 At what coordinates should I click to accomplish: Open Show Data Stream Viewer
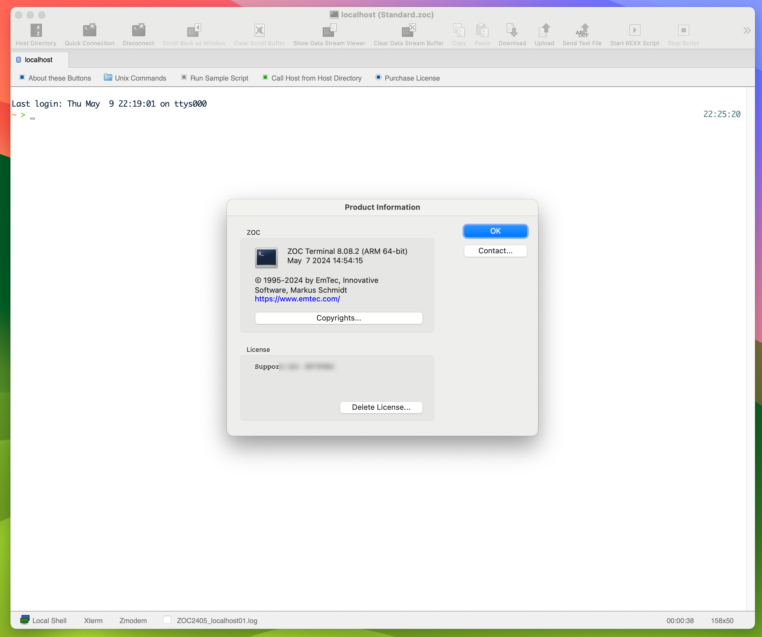coord(328,35)
